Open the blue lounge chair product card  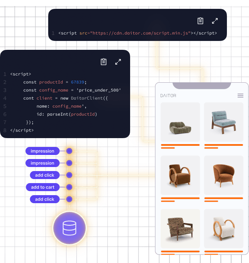223,122
